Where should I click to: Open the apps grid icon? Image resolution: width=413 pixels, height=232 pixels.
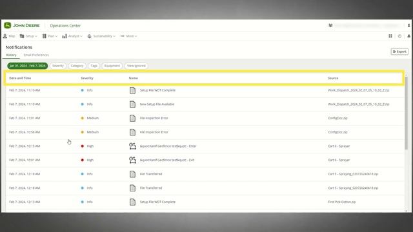tap(390, 36)
